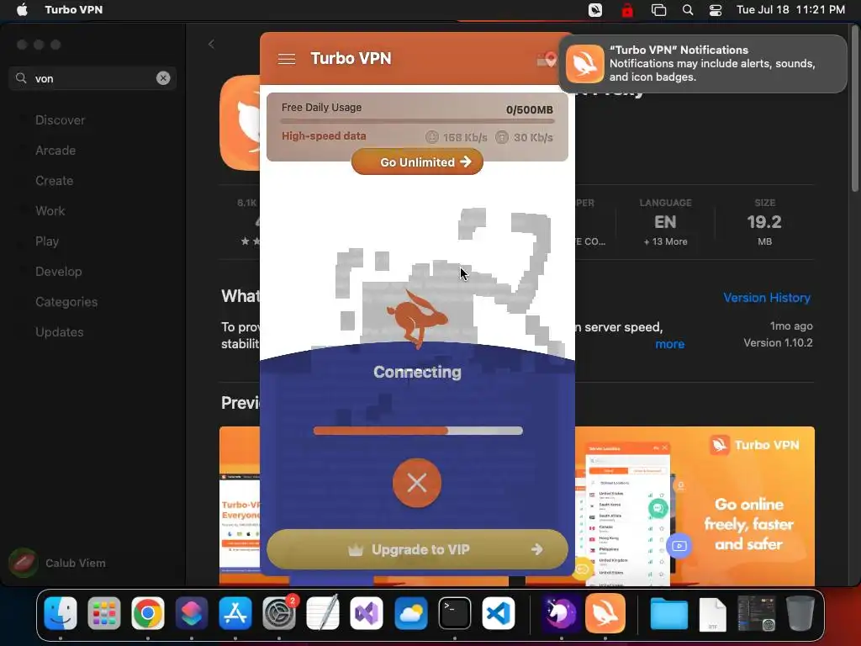The image size is (861, 646).
Task: Select Create in App Store sidebar
Action: [55, 181]
